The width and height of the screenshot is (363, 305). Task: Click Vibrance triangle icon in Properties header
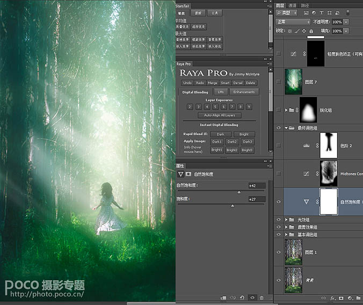click(180, 174)
